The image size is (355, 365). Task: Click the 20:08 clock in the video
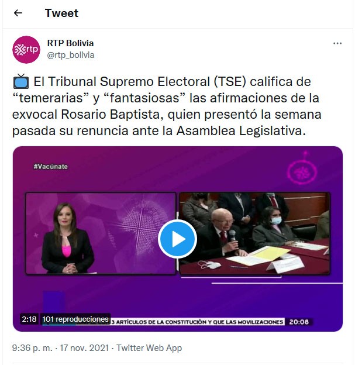tap(299, 322)
